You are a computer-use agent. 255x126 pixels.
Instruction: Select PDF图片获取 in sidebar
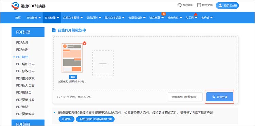(26, 78)
